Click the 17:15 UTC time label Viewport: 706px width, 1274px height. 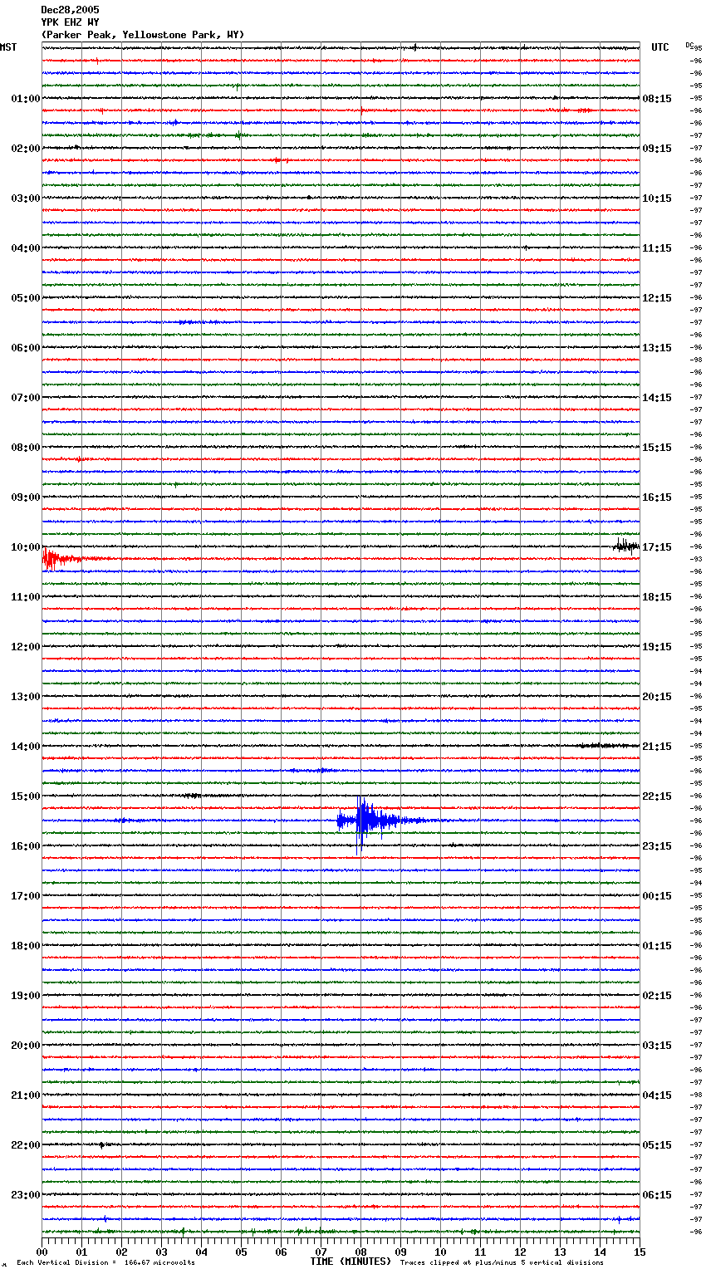click(x=657, y=547)
